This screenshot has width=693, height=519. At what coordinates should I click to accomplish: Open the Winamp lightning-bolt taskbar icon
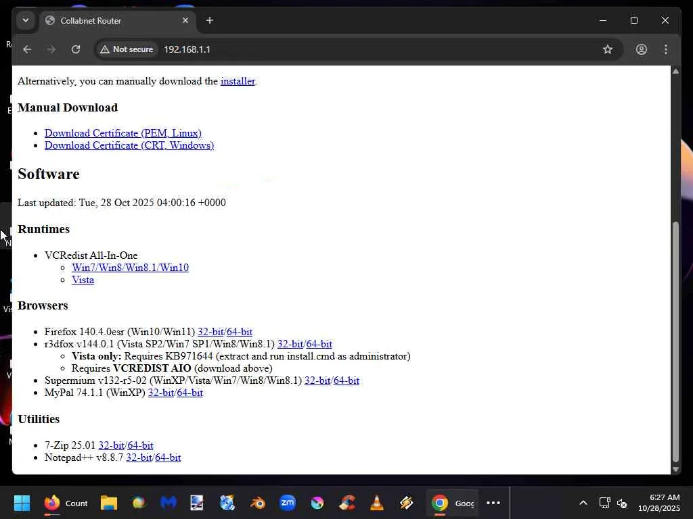406,503
